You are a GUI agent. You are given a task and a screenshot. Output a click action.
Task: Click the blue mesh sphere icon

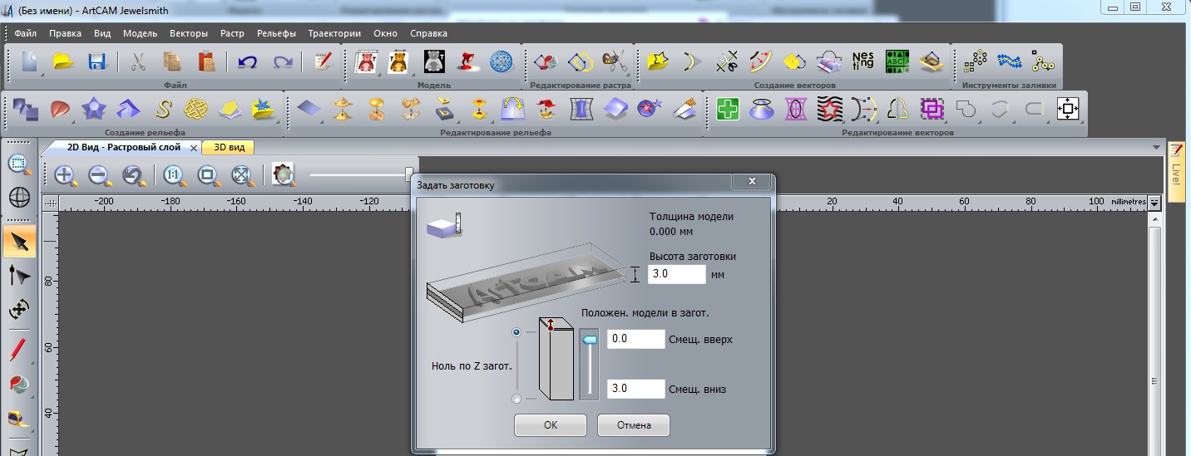[x=501, y=61]
